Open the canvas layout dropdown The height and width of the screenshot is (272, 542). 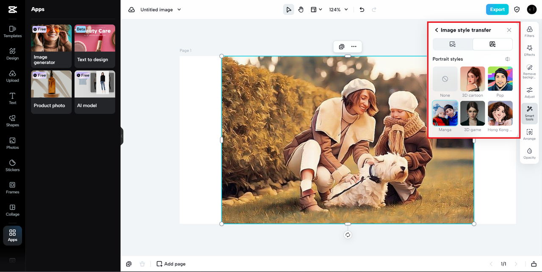click(316, 10)
